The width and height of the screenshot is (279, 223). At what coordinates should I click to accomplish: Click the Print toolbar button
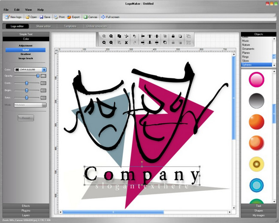(x=59, y=17)
